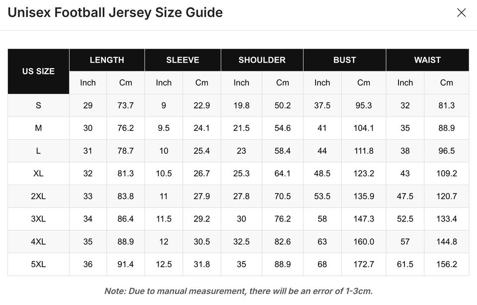Image resolution: width=477 pixels, height=305 pixels.
Task: Click the LENGTH column header
Action: pos(107,60)
